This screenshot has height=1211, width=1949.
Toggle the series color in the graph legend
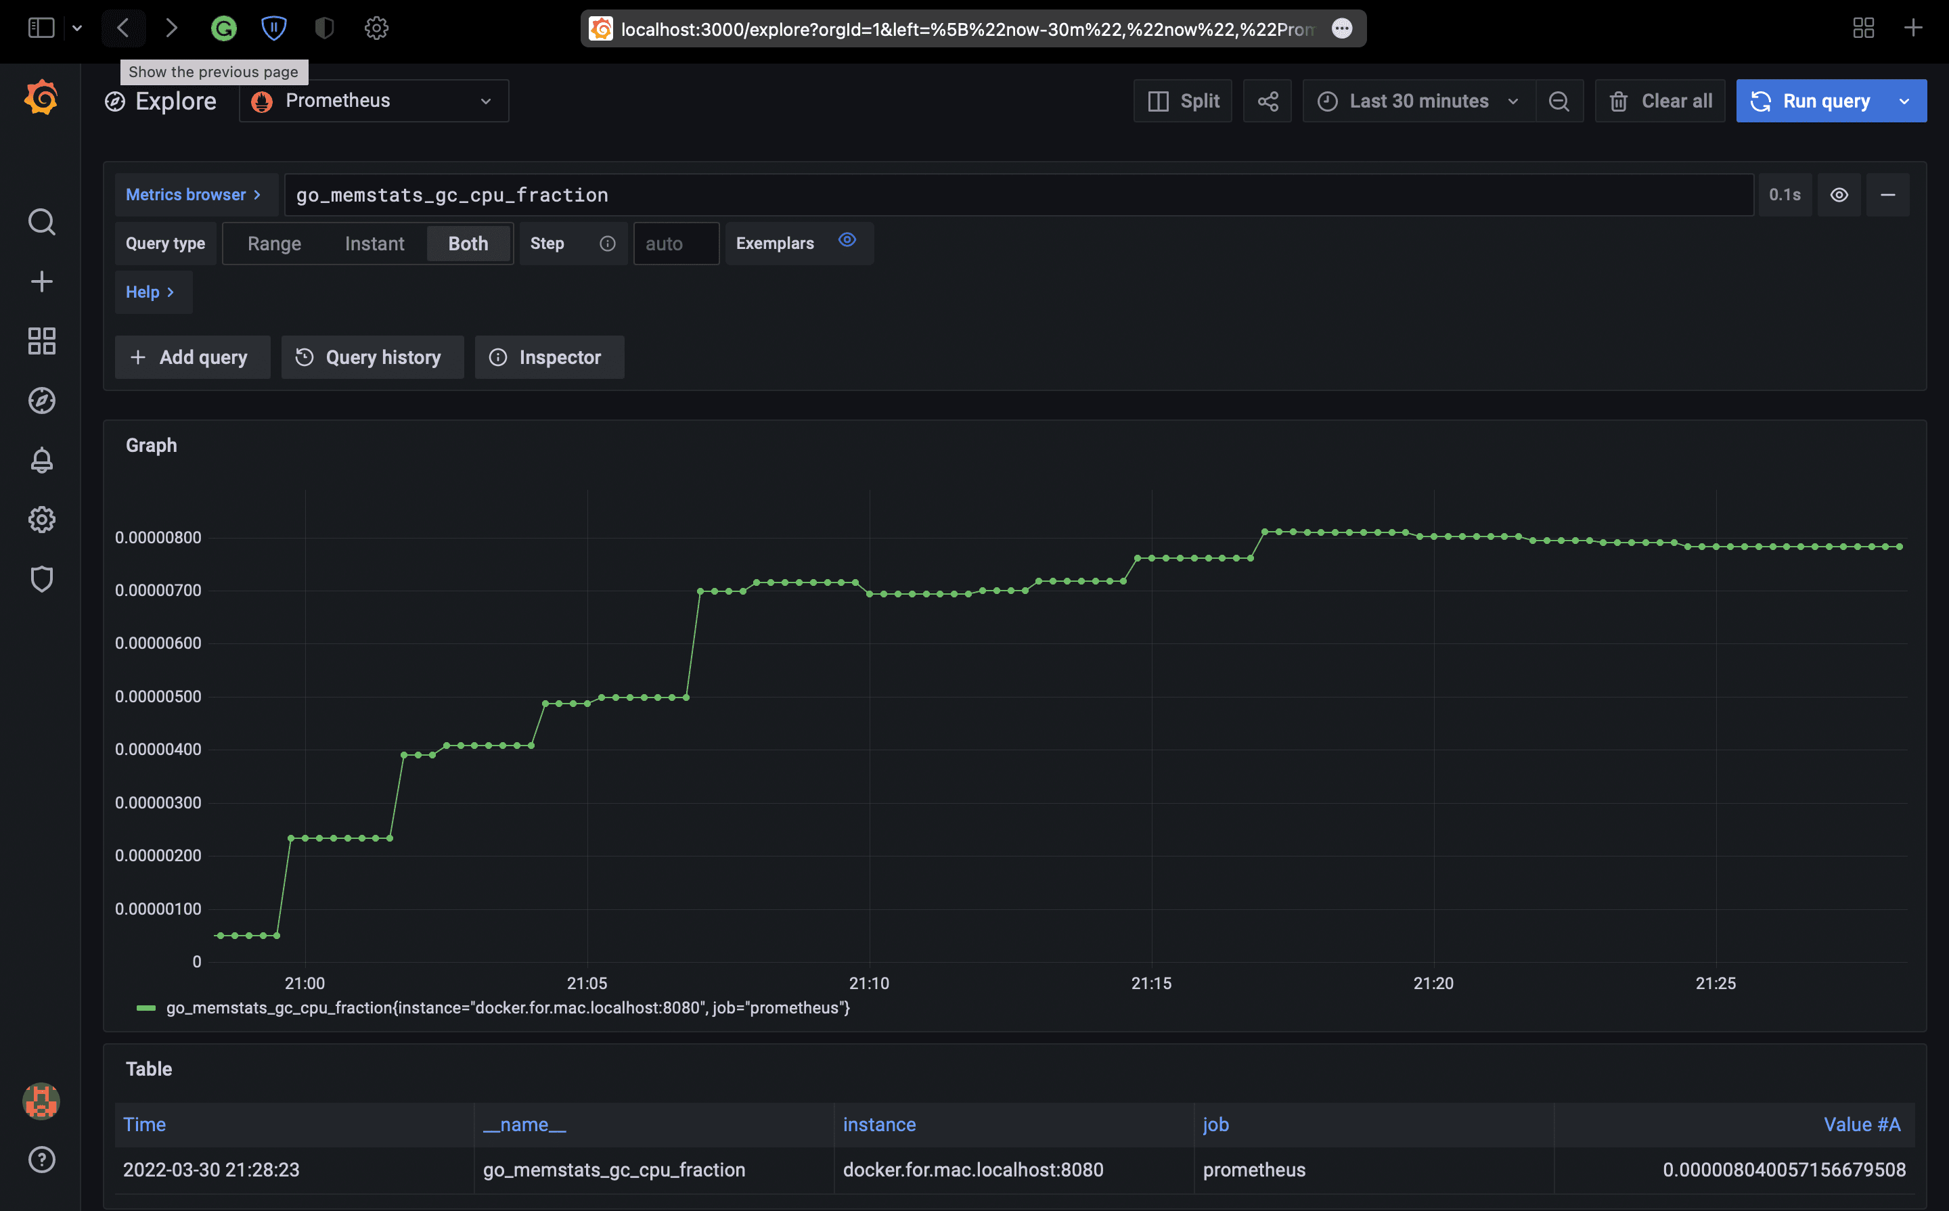[145, 1007]
